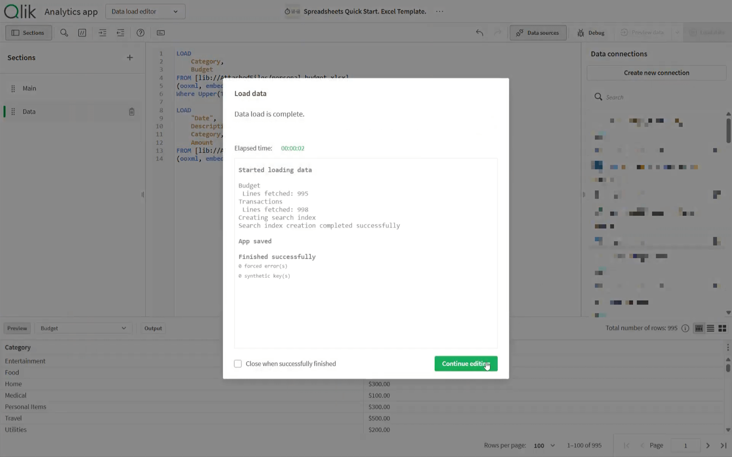Add new section with plus icon
This screenshot has width=732, height=457.
point(130,57)
